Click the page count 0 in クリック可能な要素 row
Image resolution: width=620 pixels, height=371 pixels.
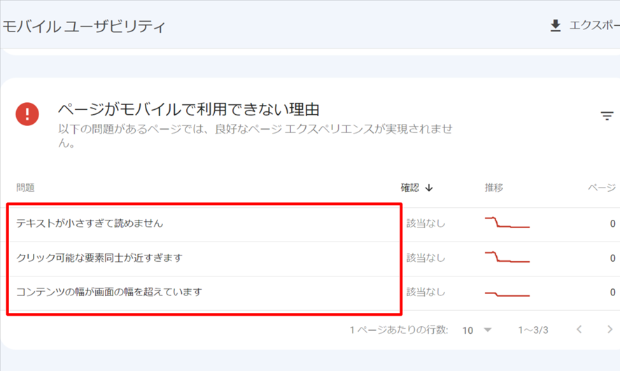(612, 258)
